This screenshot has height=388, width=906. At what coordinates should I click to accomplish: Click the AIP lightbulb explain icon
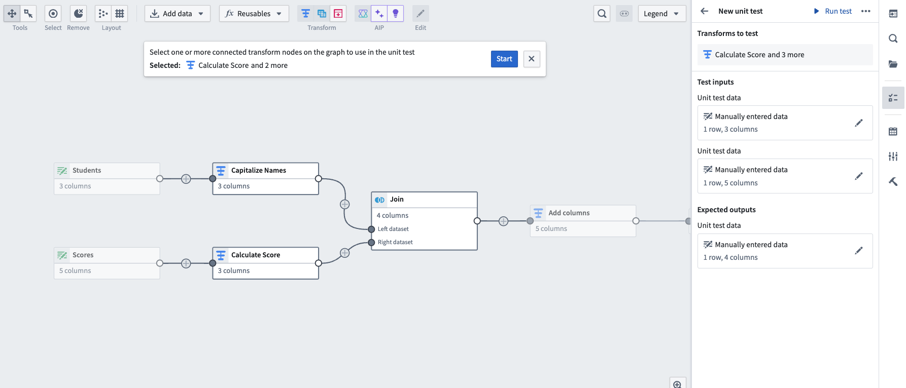(x=396, y=13)
